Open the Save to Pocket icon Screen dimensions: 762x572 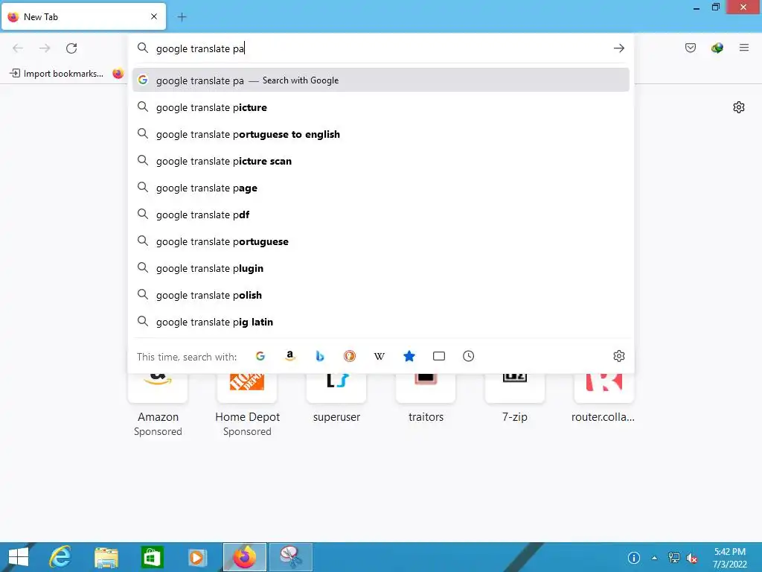(x=690, y=48)
